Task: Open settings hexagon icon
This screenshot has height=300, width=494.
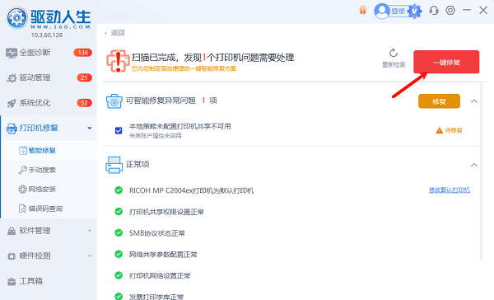Action: click(x=450, y=11)
